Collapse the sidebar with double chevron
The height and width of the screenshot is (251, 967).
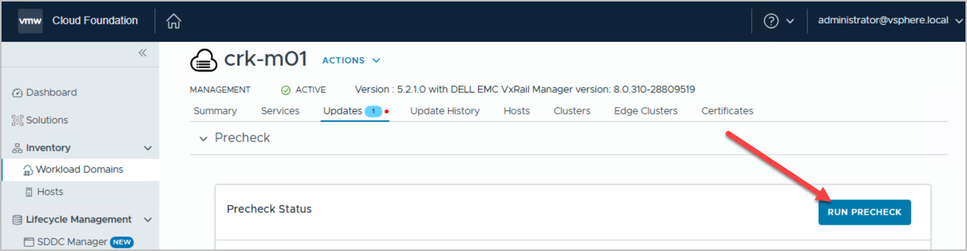click(x=143, y=53)
